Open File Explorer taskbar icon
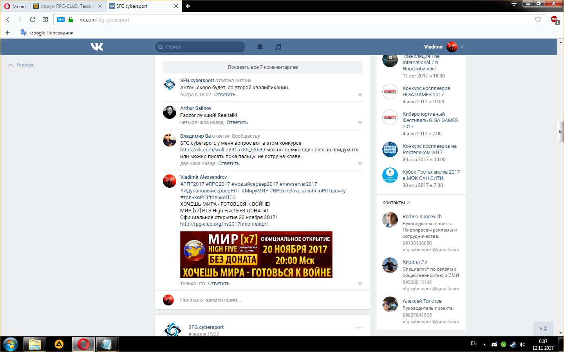Image resolution: width=564 pixels, height=352 pixels. [35, 345]
